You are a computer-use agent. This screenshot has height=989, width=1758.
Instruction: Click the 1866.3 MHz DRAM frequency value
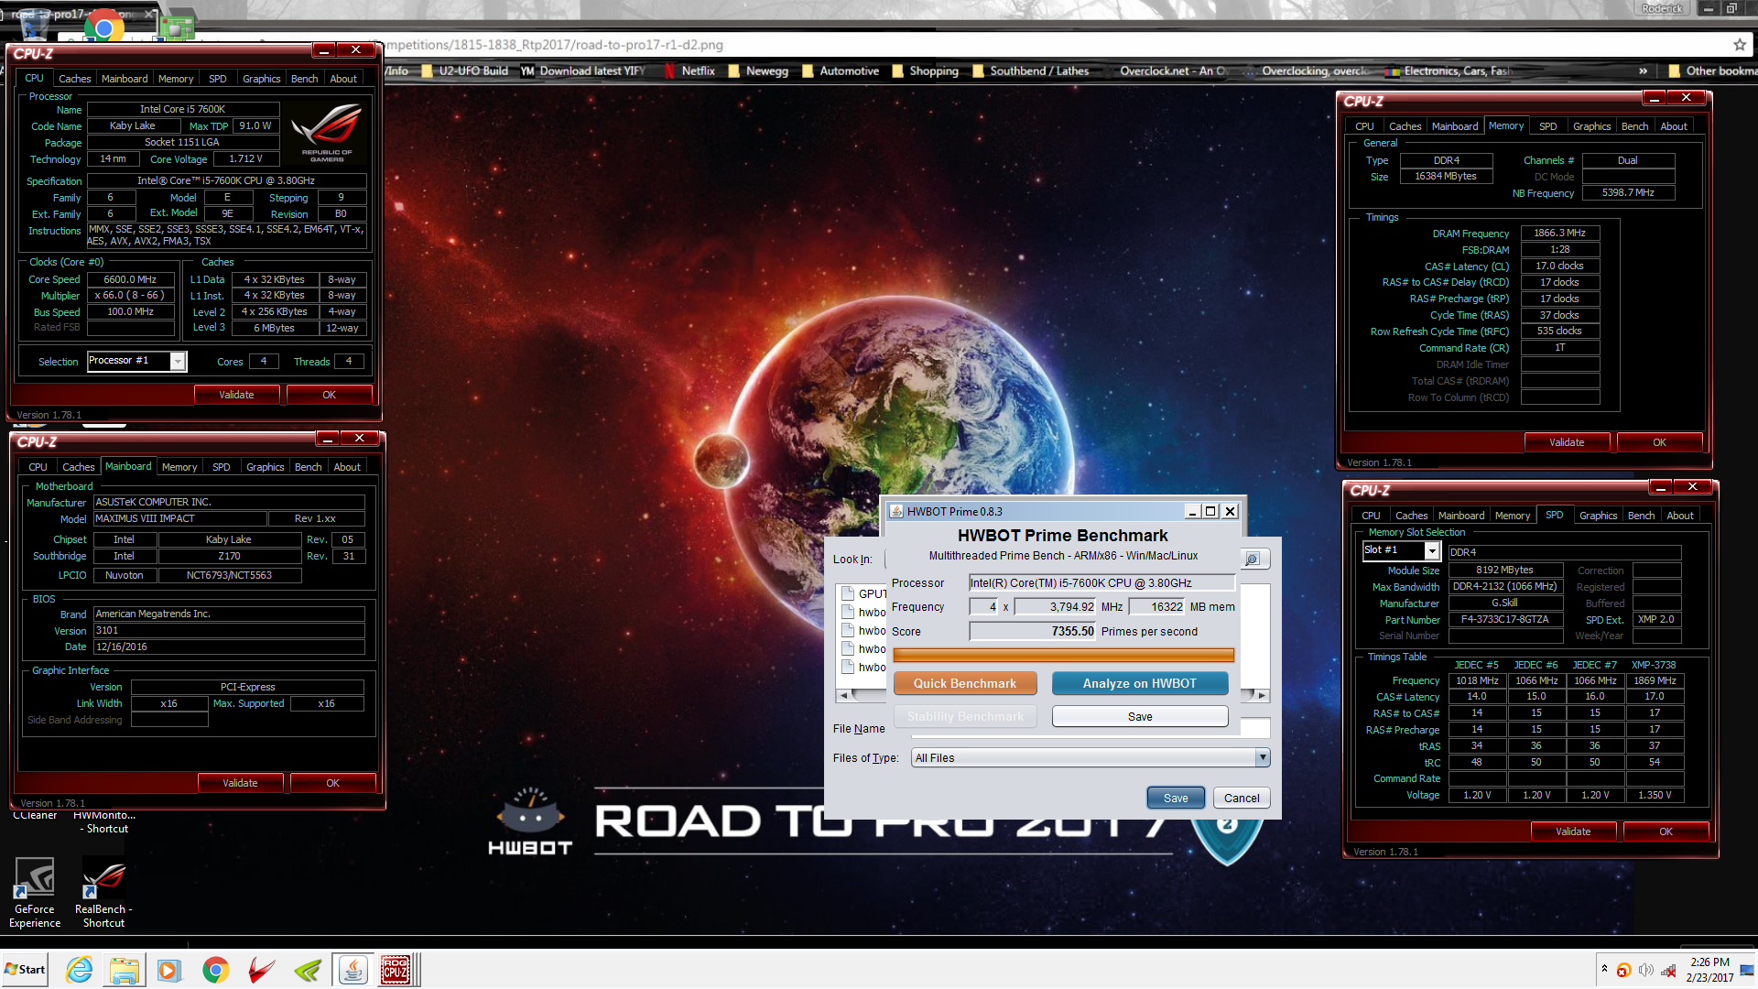tap(1560, 234)
